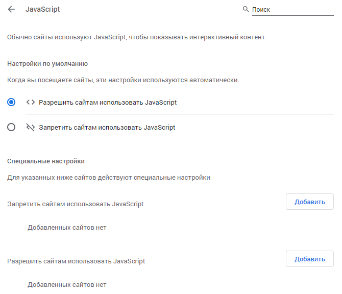This screenshot has height=294, width=342.
Task: Click the "Обычно сайты используют JavaScript" description
Action: point(137,37)
